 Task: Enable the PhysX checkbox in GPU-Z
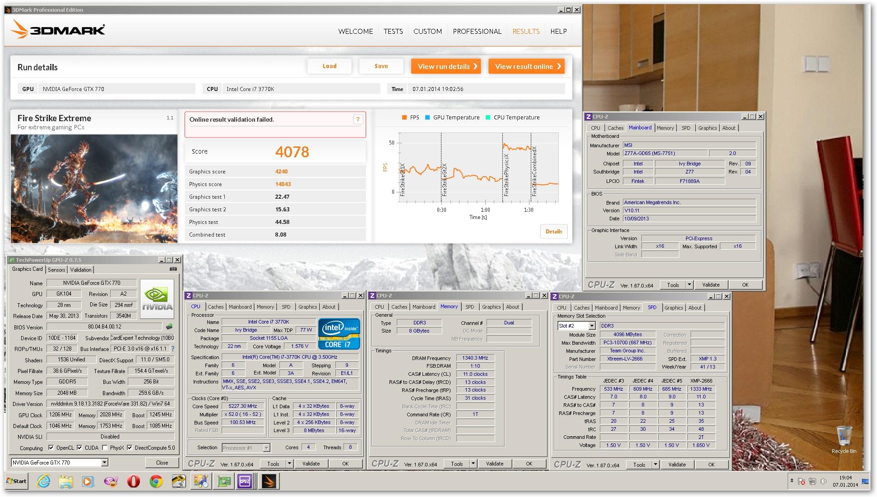tap(105, 447)
